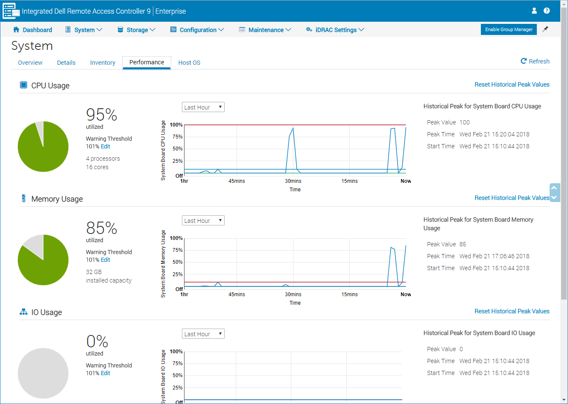Click the 0% IO utilized value
This screenshot has height=404, width=568.
[x=97, y=341]
